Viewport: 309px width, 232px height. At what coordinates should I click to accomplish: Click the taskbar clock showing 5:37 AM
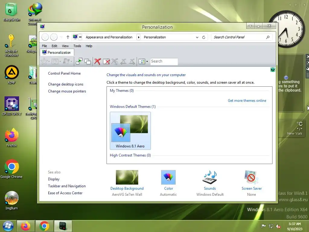[295, 226]
